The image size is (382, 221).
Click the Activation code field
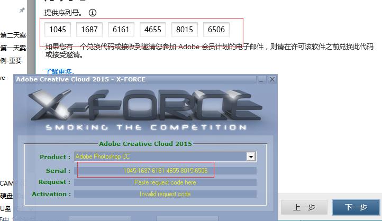coord(166,194)
